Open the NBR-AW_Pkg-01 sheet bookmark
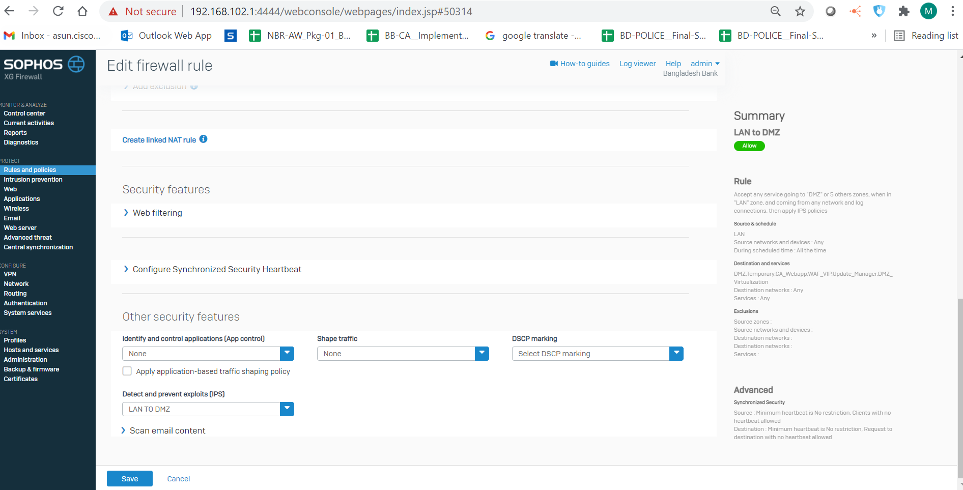 tap(300, 36)
